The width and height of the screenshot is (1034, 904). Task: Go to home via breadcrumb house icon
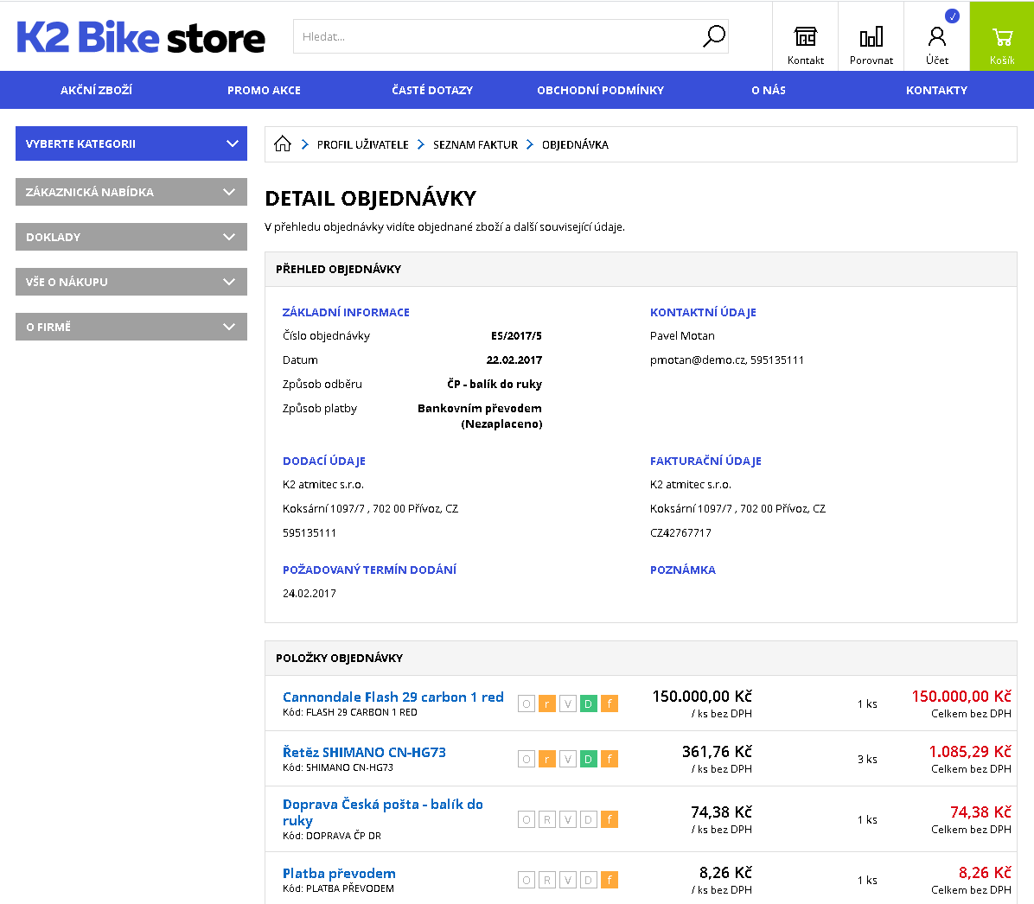(283, 144)
